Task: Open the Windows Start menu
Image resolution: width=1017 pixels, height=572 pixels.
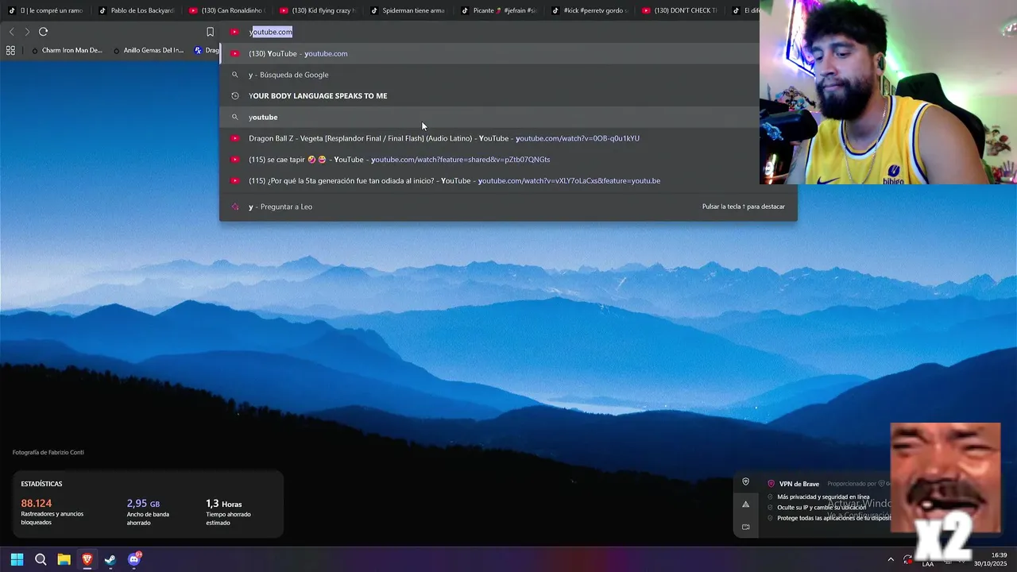Action: [17, 559]
